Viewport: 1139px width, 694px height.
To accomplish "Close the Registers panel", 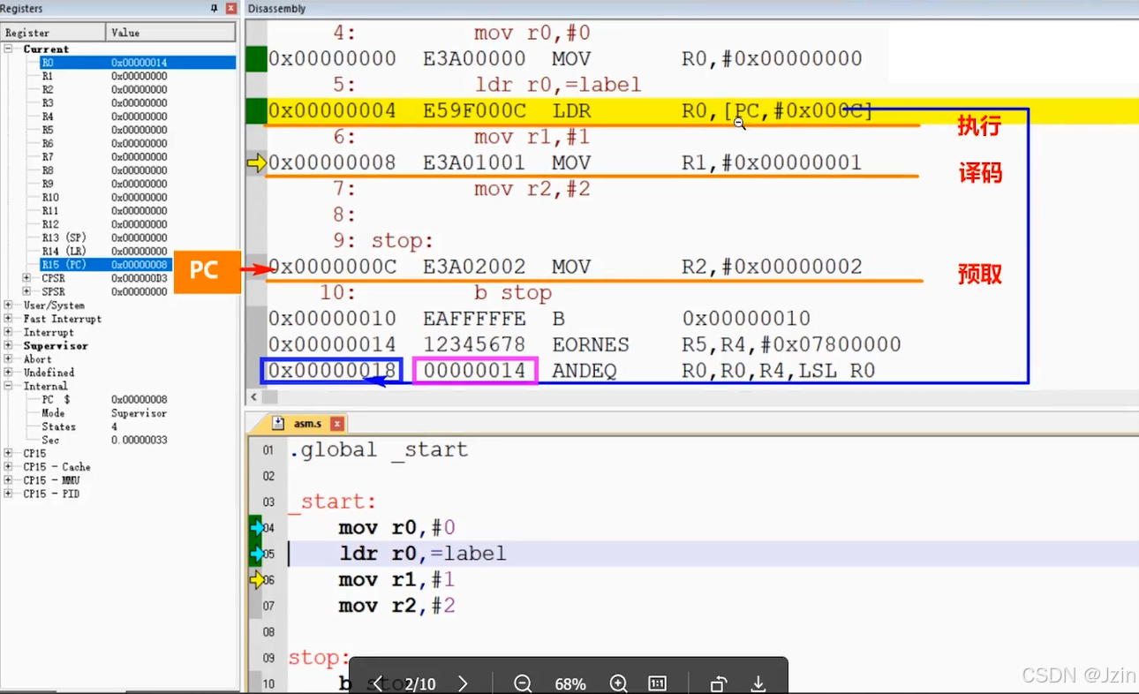I will (x=231, y=8).
